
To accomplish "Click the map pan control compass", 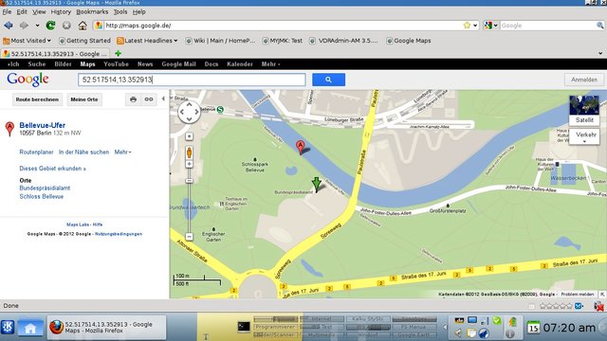I will point(189,112).
